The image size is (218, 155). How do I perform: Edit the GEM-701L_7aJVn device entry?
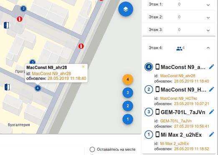pyautogui.click(x=211, y=112)
